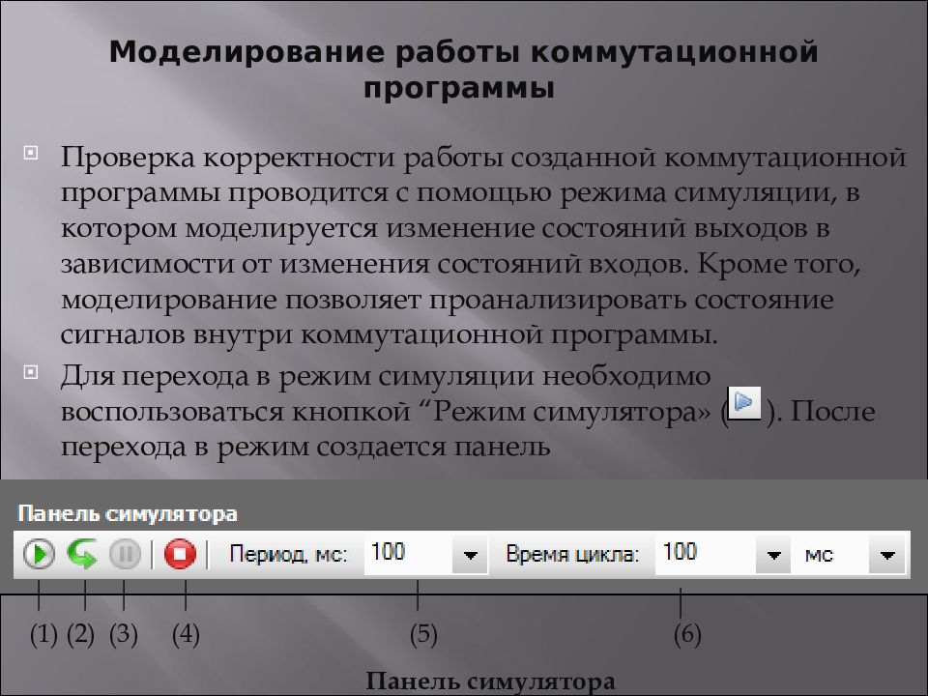Click the Период, мс value field
Viewport: 928px width, 696px height.
[408, 555]
